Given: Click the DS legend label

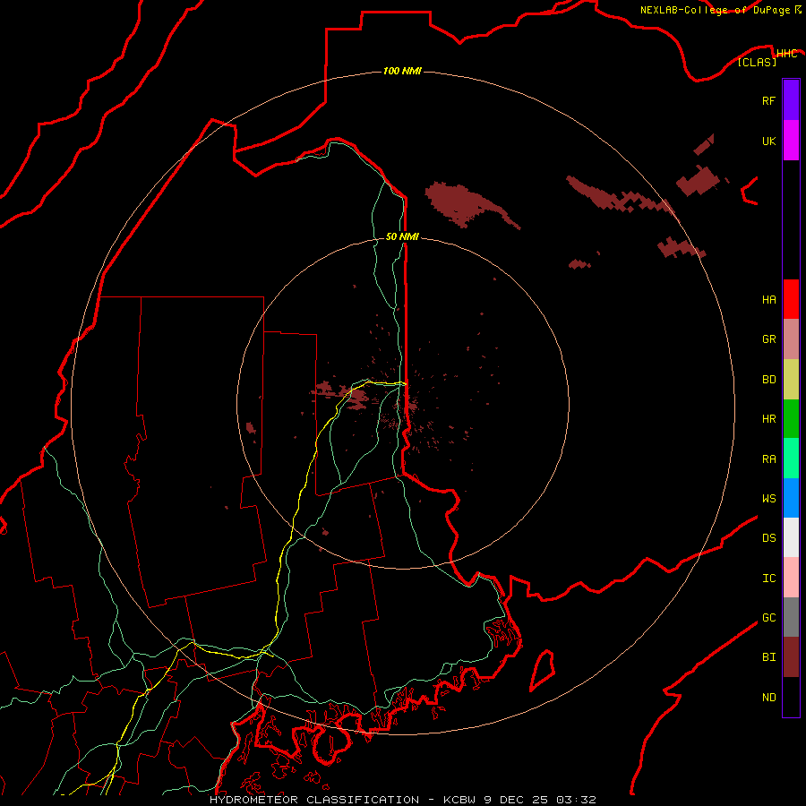Looking at the screenshot, I should tap(768, 538).
